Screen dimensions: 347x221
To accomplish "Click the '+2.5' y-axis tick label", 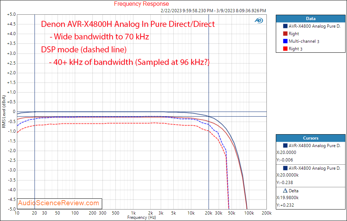I will (11, 63).
